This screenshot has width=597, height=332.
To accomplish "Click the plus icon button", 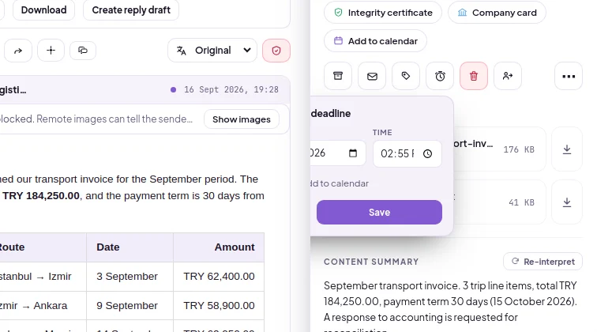I will click(51, 51).
